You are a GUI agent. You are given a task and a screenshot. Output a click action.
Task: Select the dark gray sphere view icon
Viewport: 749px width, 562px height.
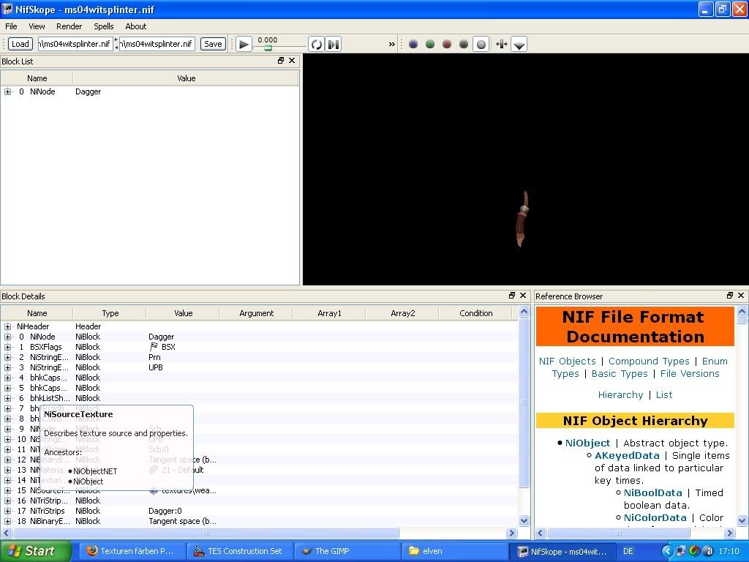tap(464, 44)
